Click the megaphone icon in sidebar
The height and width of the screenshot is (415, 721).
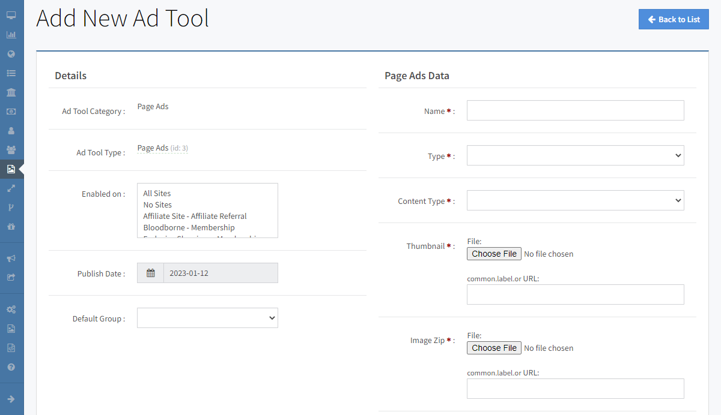(x=11, y=258)
